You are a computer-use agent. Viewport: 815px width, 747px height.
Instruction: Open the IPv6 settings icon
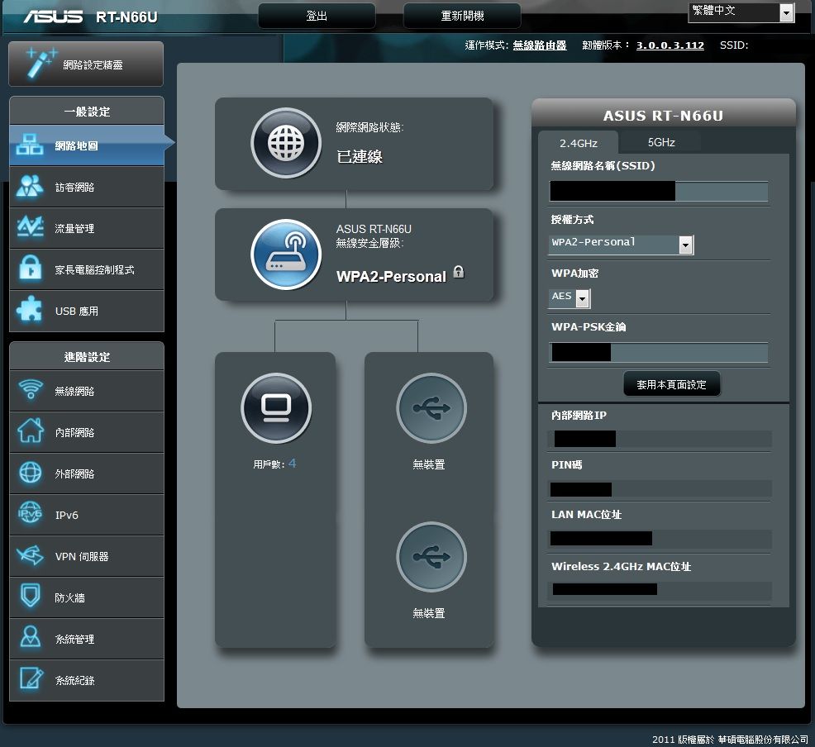coord(30,513)
